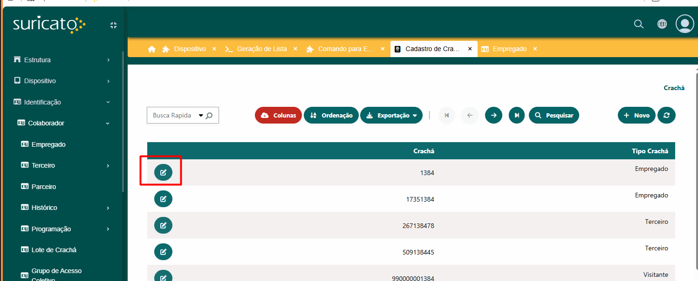Screen dimensions: 698x281
Task: Select the cell with value 17351384
Action: pos(420,199)
